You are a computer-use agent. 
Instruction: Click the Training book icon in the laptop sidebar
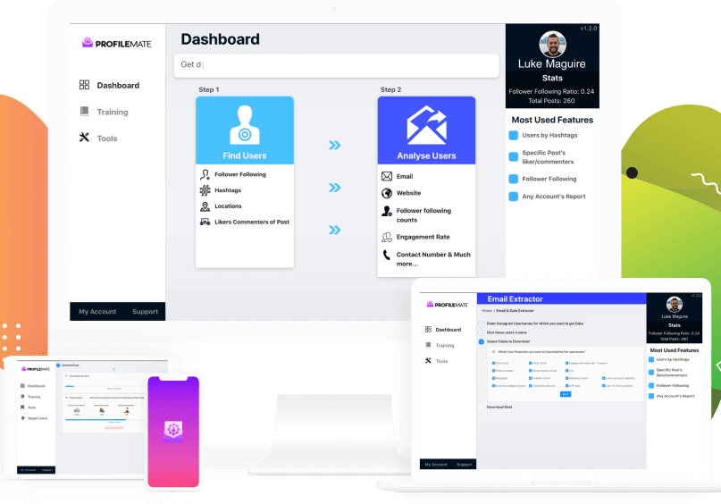428,345
